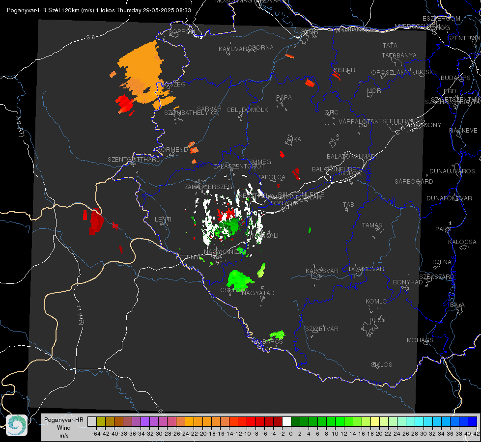Image resolution: width=481 pixels, height=442 pixels.
Task: Click the BICSKE city label
Action: (426, 72)
